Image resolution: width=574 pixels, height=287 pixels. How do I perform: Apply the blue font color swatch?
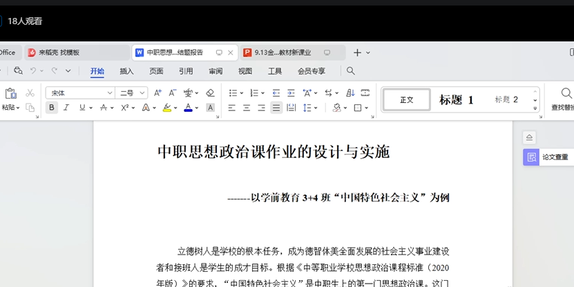[x=188, y=108]
